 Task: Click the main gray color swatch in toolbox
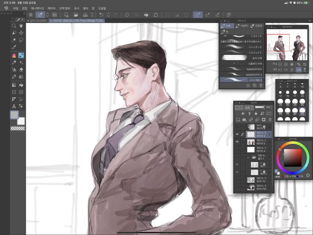[x=14, y=115]
